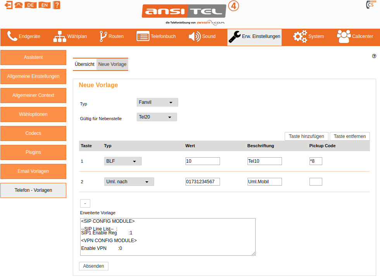Click the Taste hinzufügen button
The height and width of the screenshot is (277, 380).
tap(306, 136)
